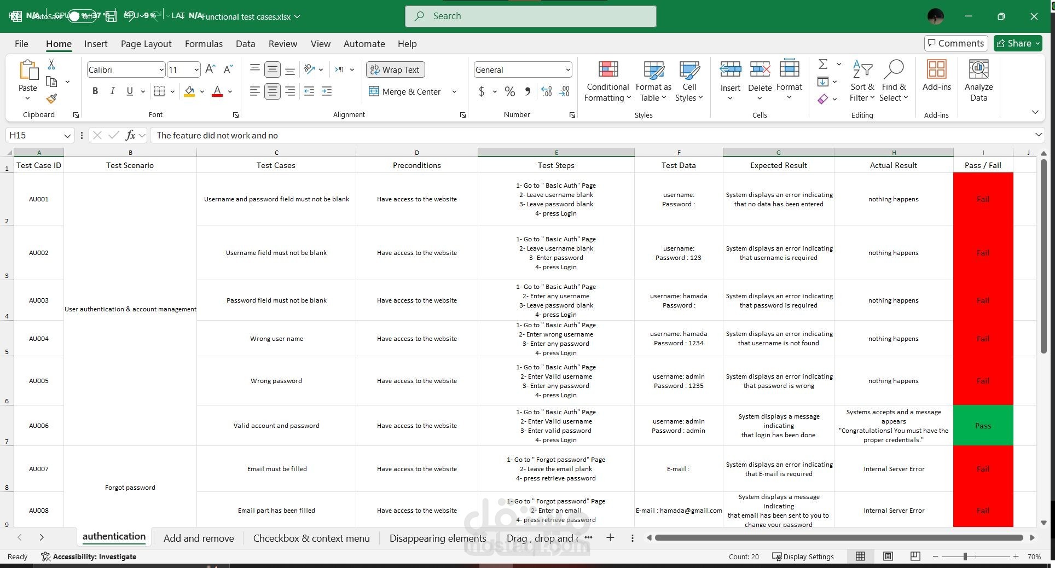Click the Search box

click(x=531, y=16)
